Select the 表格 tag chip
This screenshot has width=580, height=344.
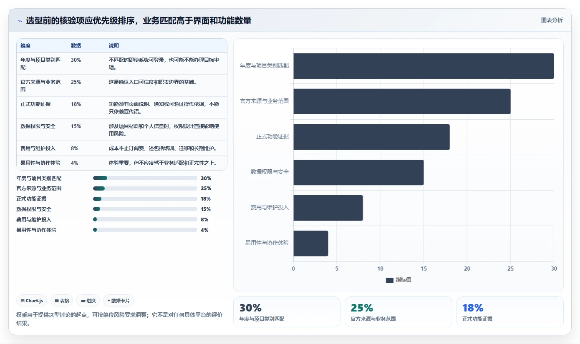(62, 301)
